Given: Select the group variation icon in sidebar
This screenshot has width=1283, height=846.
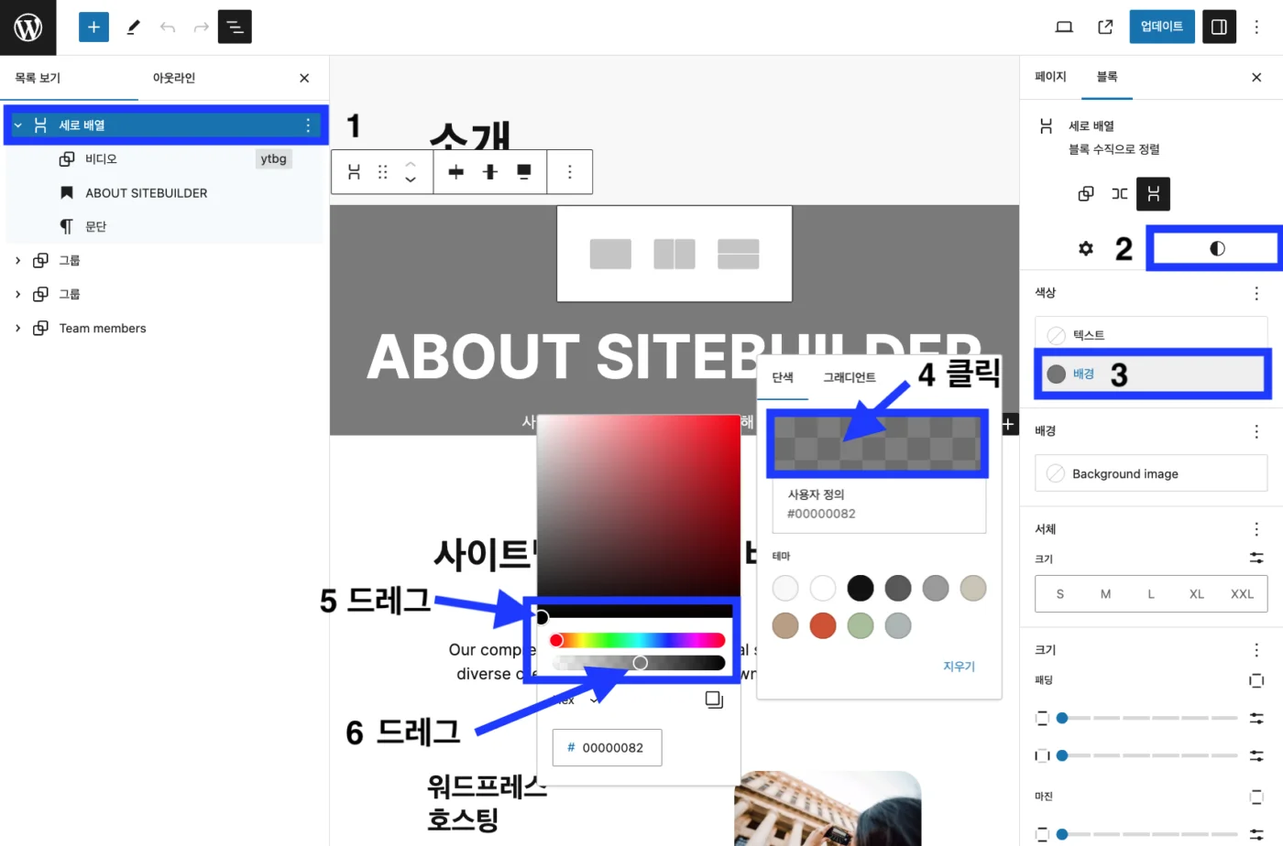Looking at the screenshot, I should click(1086, 194).
